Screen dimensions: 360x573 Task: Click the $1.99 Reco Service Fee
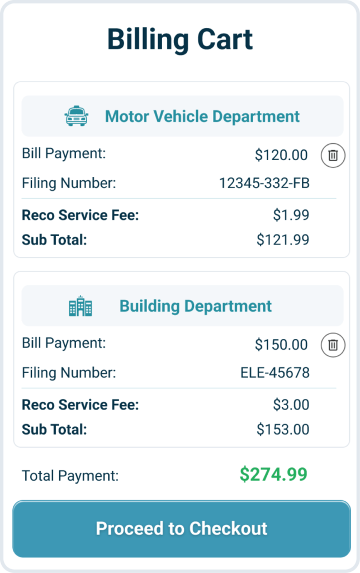291,215
